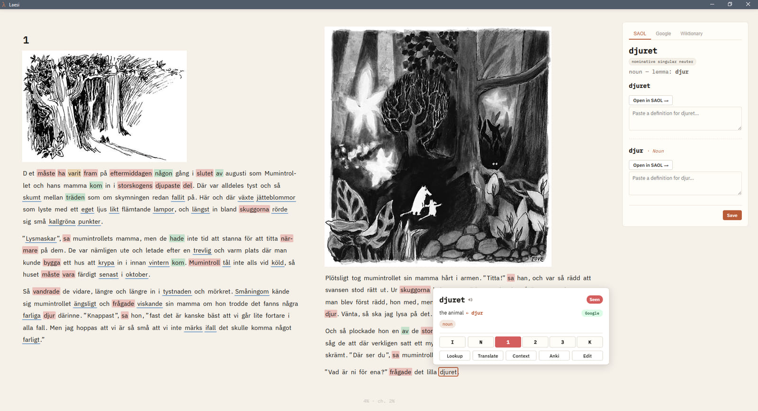
Task: Click the forest line drawing illustration
Action: (x=104, y=106)
